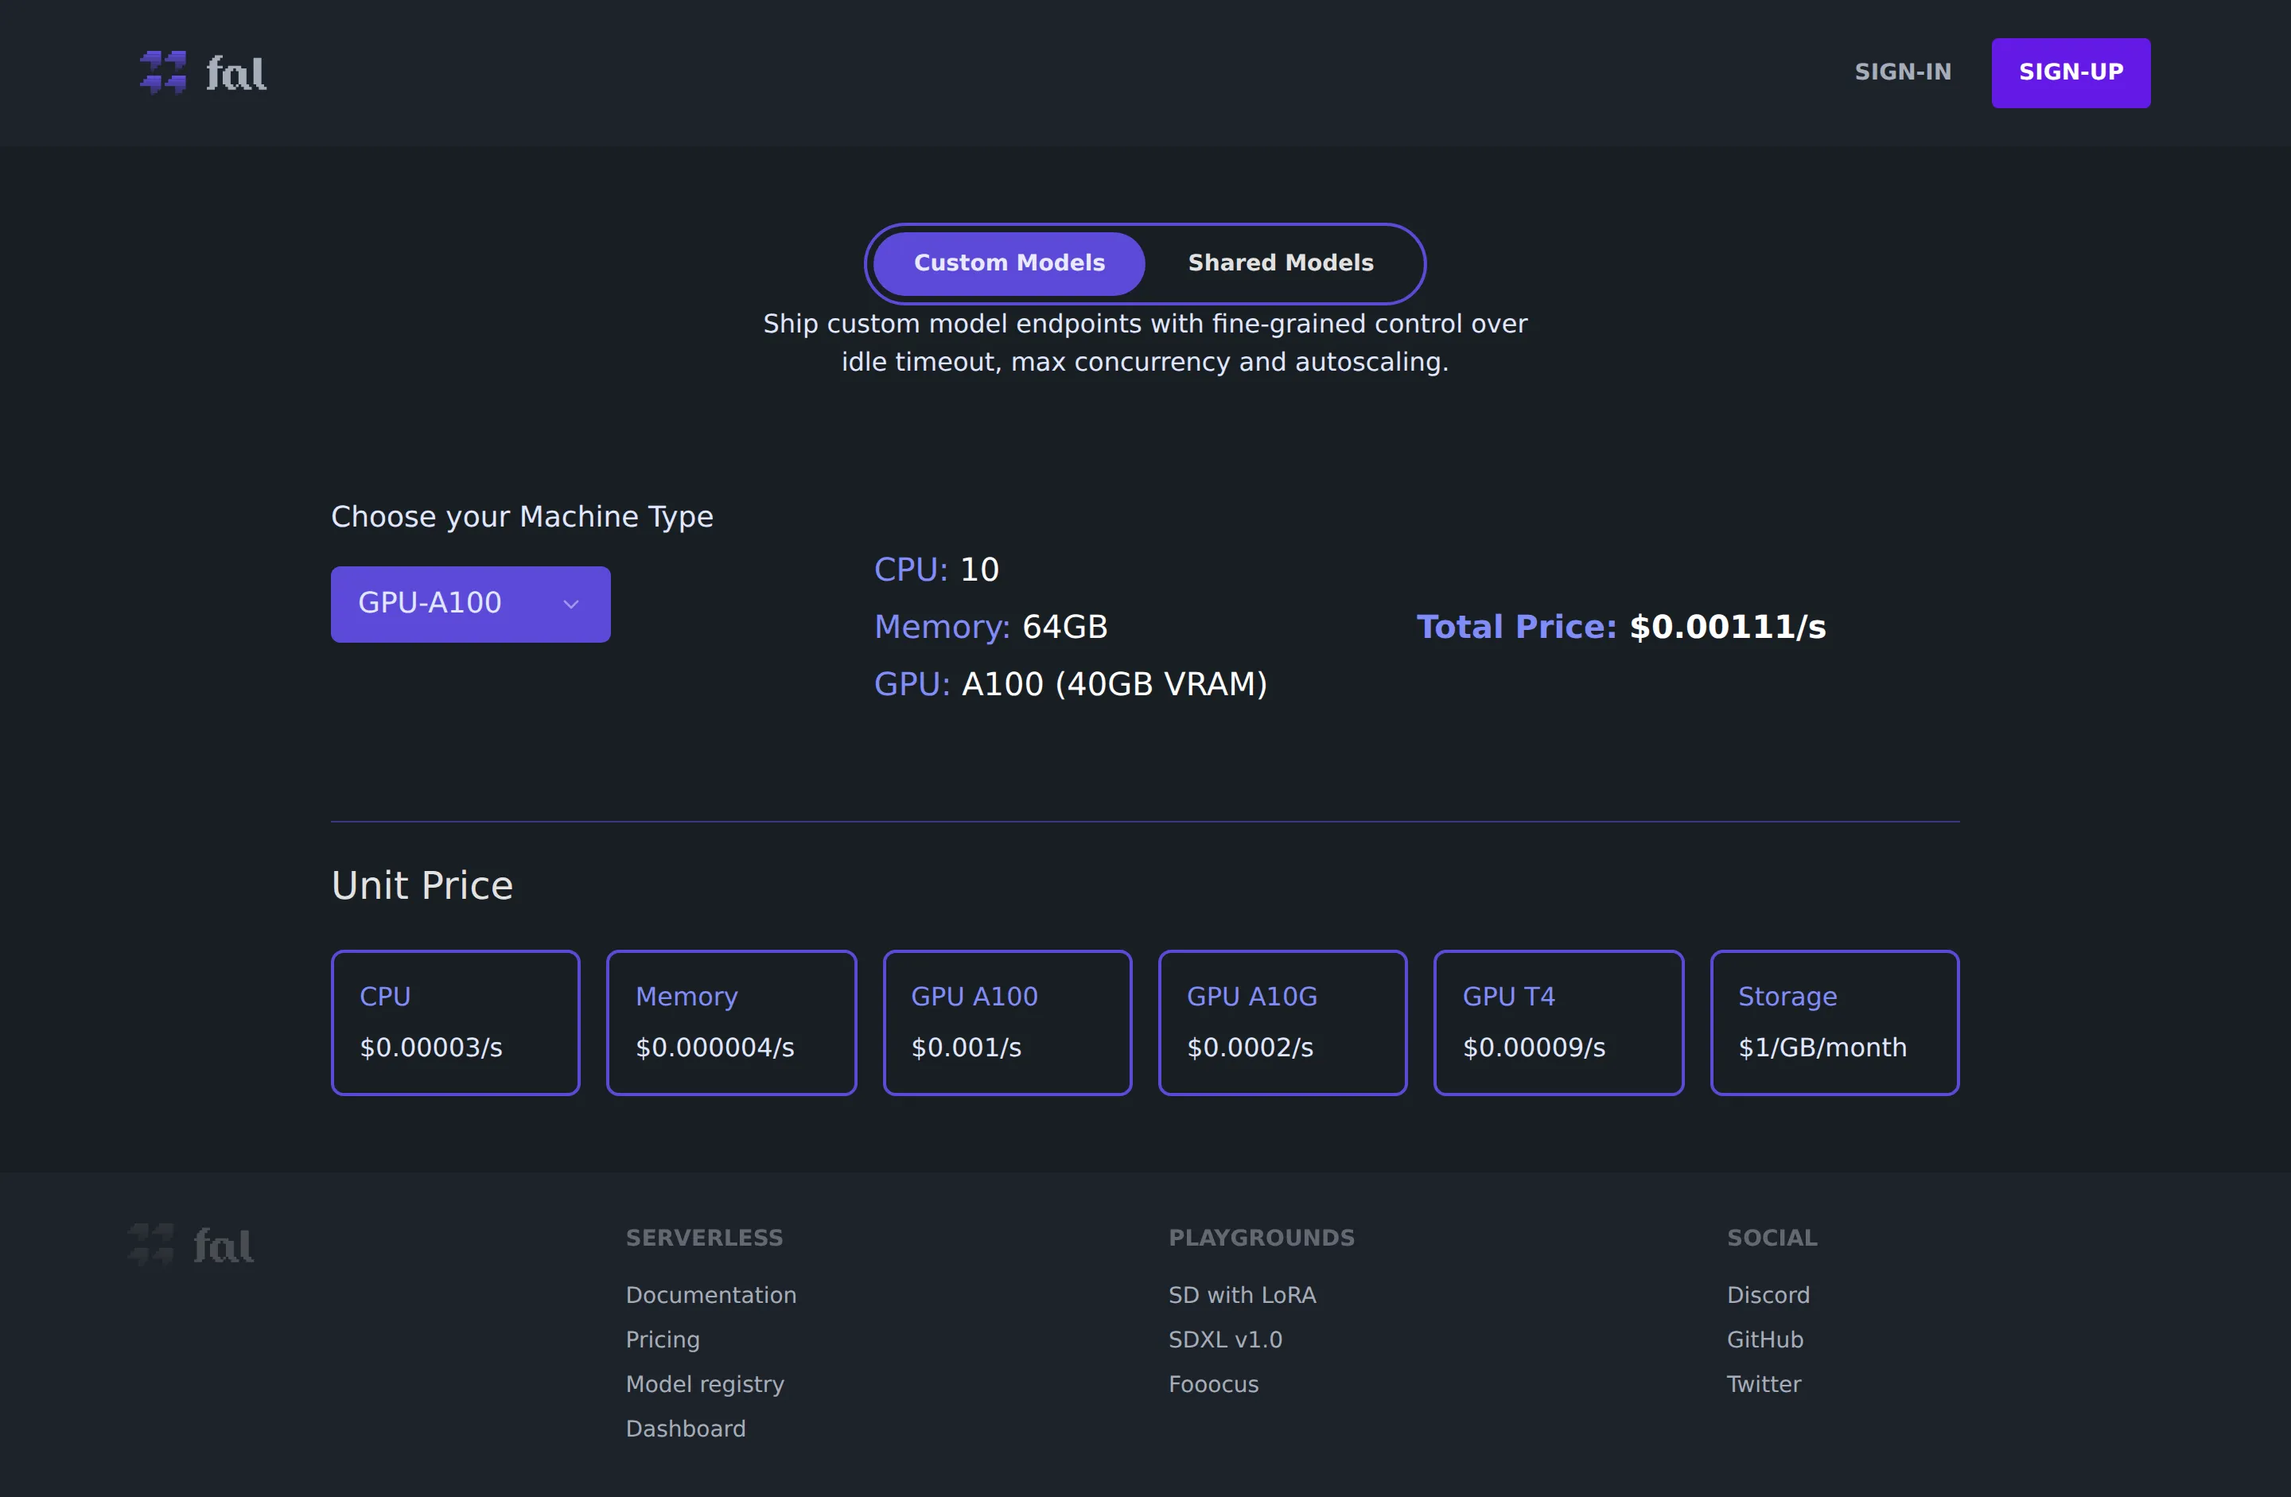Open the SIGN-IN link
Screen dimensions: 2291x1497
pyautogui.click(x=1902, y=72)
